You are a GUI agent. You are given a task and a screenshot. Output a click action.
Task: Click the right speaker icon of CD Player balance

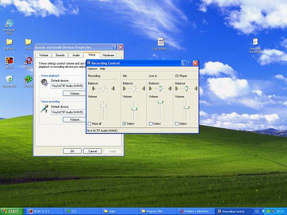(196, 89)
